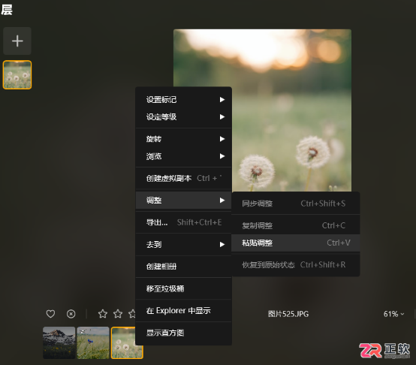The height and width of the screenshot is (365, 416).
Task: Choose 导出... in the context menu
Action: click(183, 222)
